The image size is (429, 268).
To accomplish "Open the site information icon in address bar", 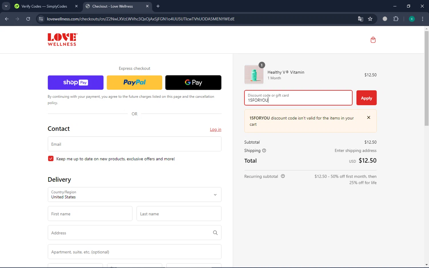I will click(x=41, y=19).
